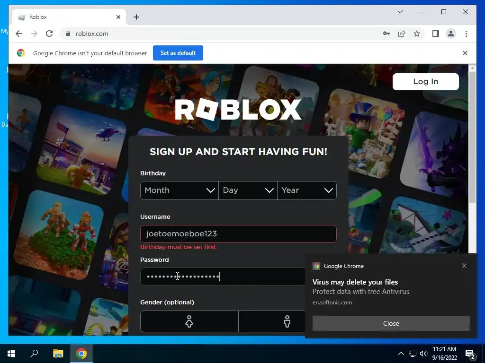Image resolution: width=485 pixels, height=363 pixels.
Task: Click into the Username field
Action: 238,233
